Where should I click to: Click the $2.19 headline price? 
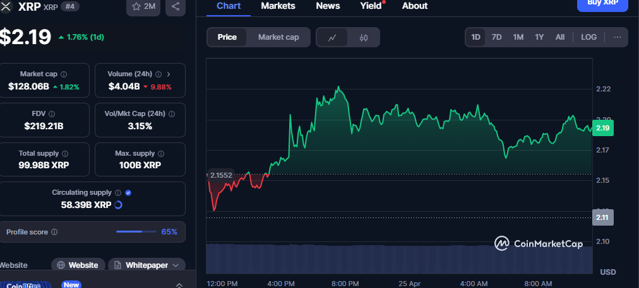25,37
